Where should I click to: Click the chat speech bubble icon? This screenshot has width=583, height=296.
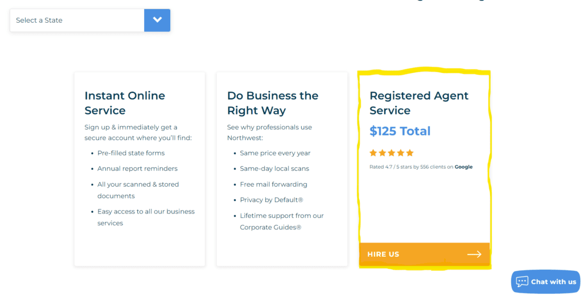pos(522,282)
